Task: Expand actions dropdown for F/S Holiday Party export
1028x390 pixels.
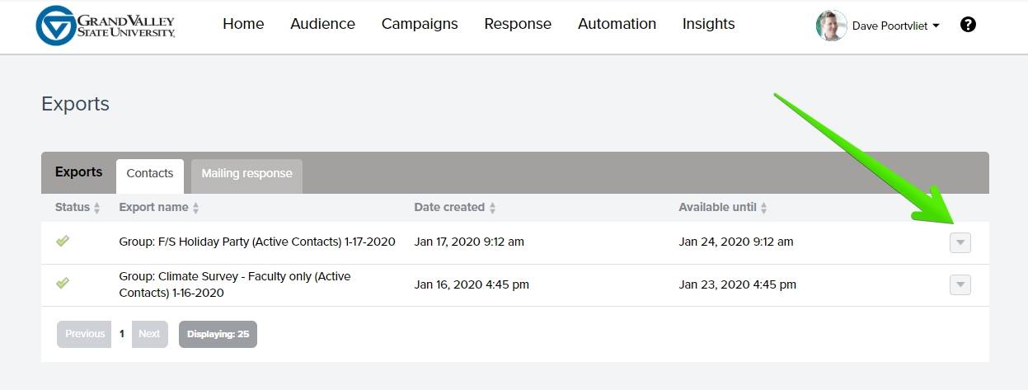Action: click(960, 242)
